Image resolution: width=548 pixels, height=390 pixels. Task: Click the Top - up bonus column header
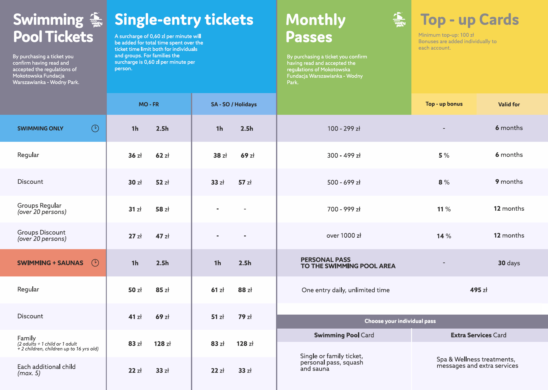(444, 104)
